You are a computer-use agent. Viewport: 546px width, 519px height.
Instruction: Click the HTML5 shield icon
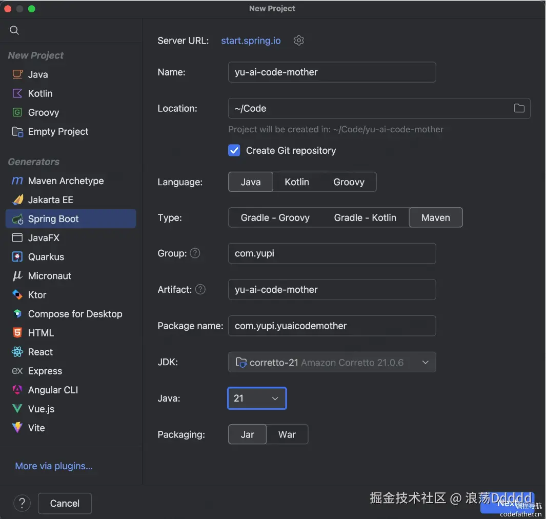pos(17,333)
